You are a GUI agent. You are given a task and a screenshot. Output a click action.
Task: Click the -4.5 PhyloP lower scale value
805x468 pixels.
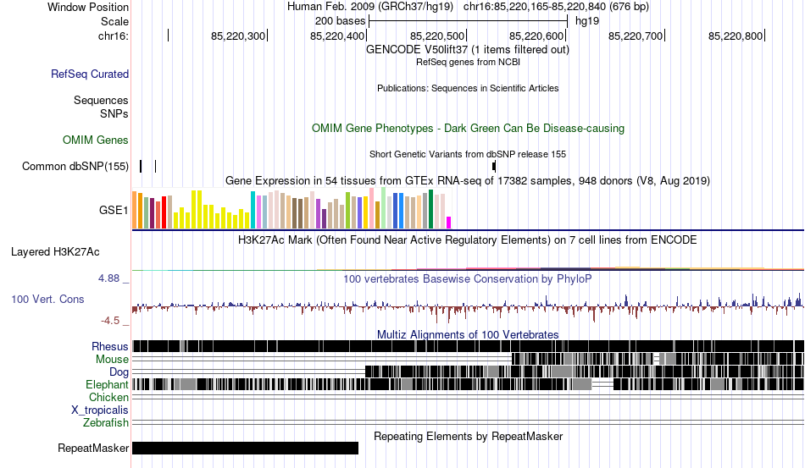click(x=110, y=321)
